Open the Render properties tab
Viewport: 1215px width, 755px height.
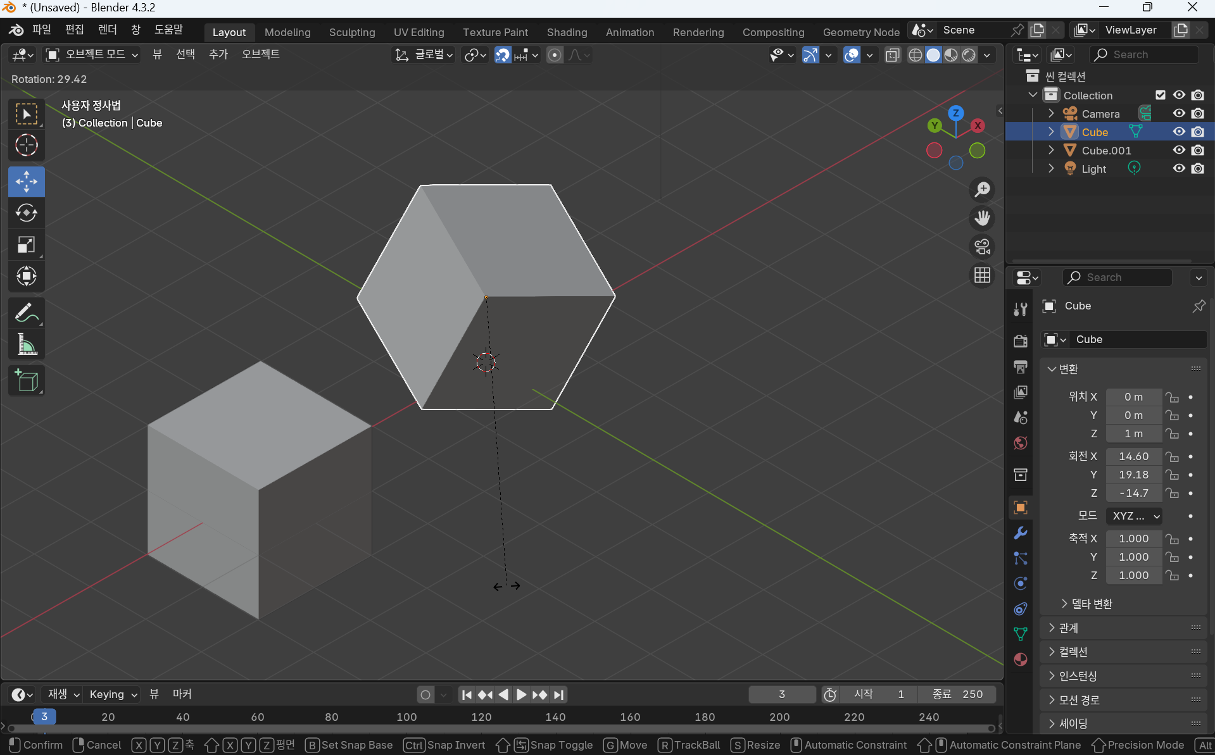click(1020, 341)
